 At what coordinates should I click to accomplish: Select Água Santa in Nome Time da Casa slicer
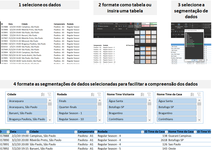point(177,101)
